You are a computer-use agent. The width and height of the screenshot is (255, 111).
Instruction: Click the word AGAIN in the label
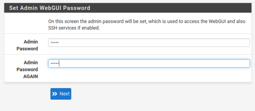point(31,76)
